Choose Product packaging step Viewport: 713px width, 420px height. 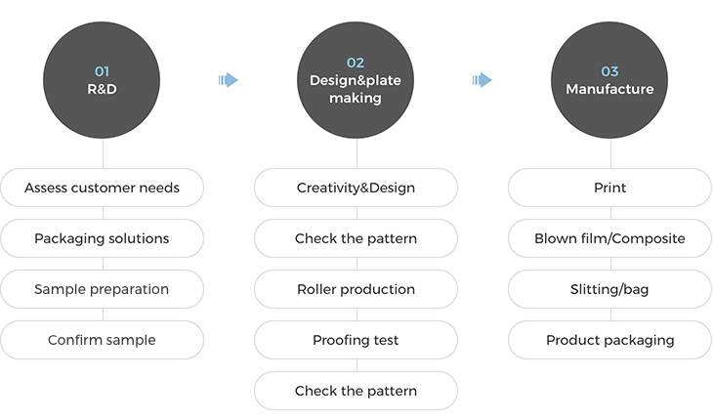coord(609,340)
